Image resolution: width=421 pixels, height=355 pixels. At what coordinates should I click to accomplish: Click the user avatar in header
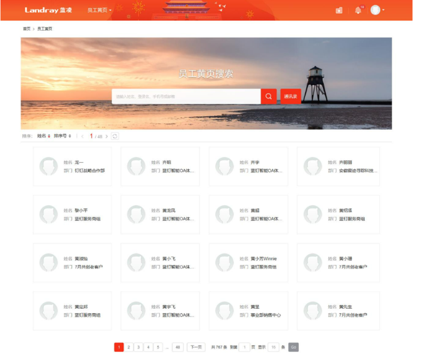[x=375, y=10]
